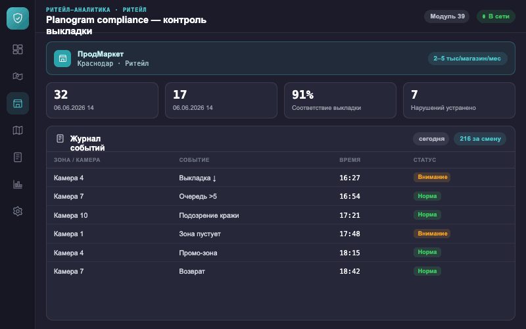
Task: Click Норма status at 17:21 row
Action: point(427,215)
